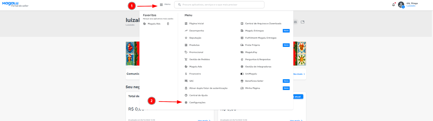Click the notification bell icon
Viewport: 433px width, 121px height.
[x=393, y=5]
